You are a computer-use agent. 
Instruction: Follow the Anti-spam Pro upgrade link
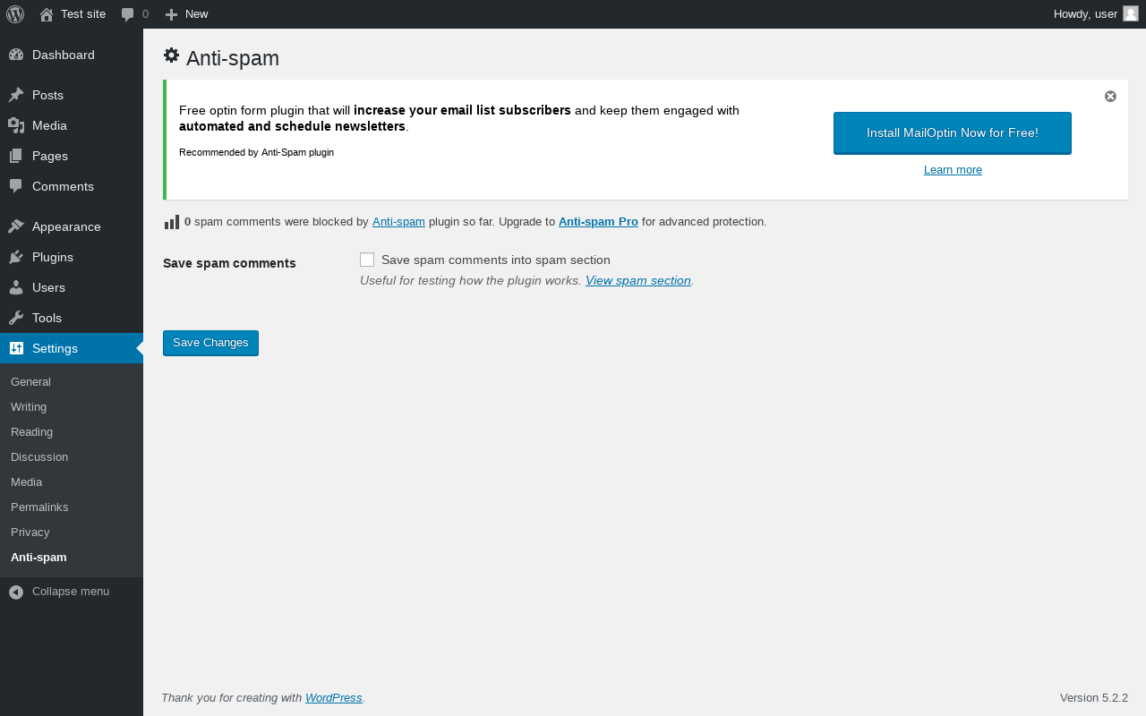pos(598,221)
